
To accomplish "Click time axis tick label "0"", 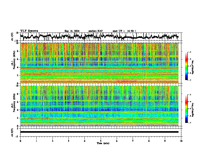I will pos(20,141).
